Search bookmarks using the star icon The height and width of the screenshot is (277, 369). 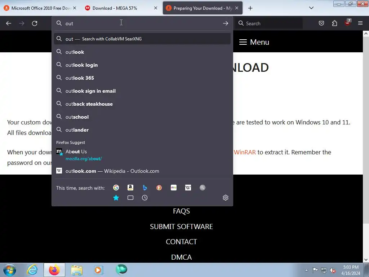click(x=116, y=198)
